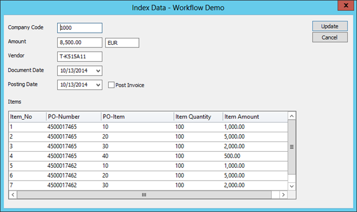Click PO-Number 4500017465 in item row 1
The height and width of the screenshot is (212, 357).
pos(62,127)
